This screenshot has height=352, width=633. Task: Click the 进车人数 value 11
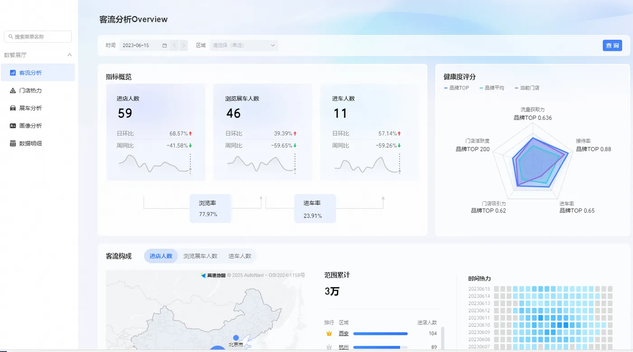tap(340, 113)
